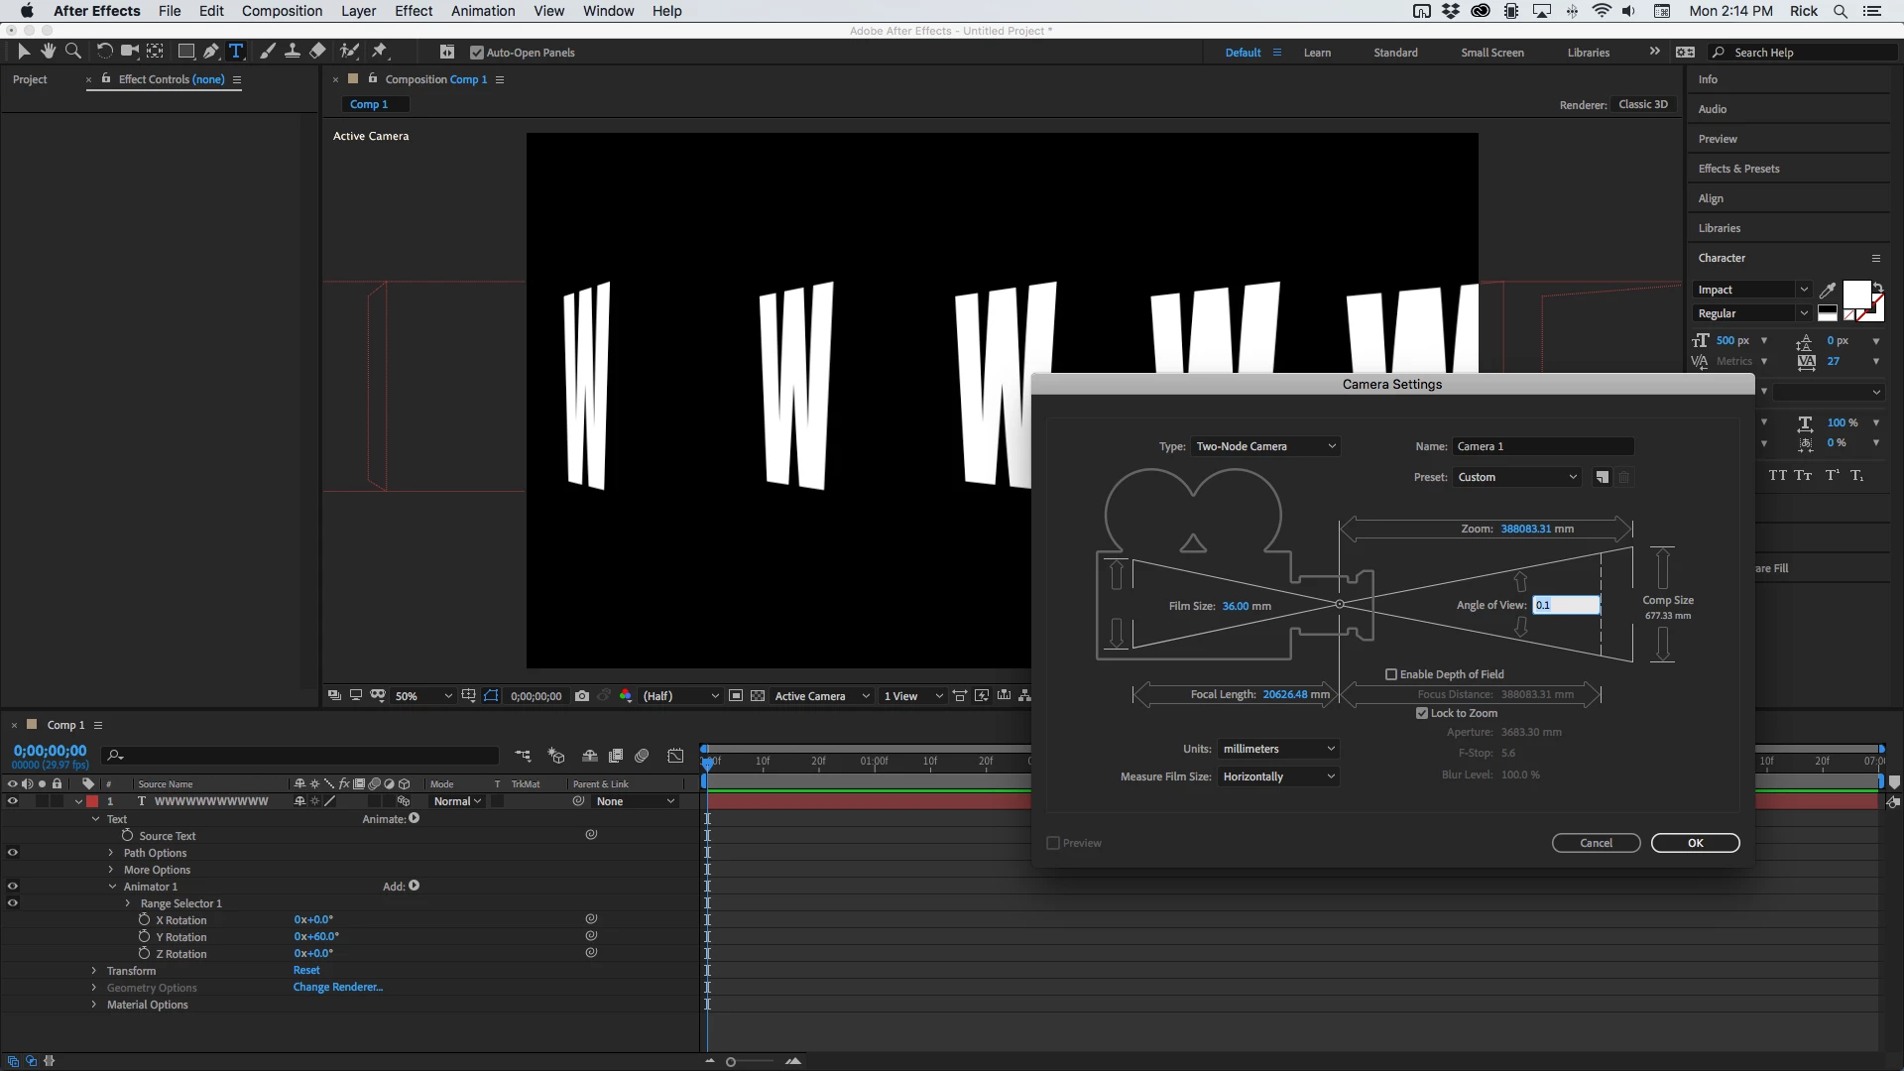The height and width of the screenshot is (1071, 1904).
Task: Select the Rotation tool
Action: (104, 51)
